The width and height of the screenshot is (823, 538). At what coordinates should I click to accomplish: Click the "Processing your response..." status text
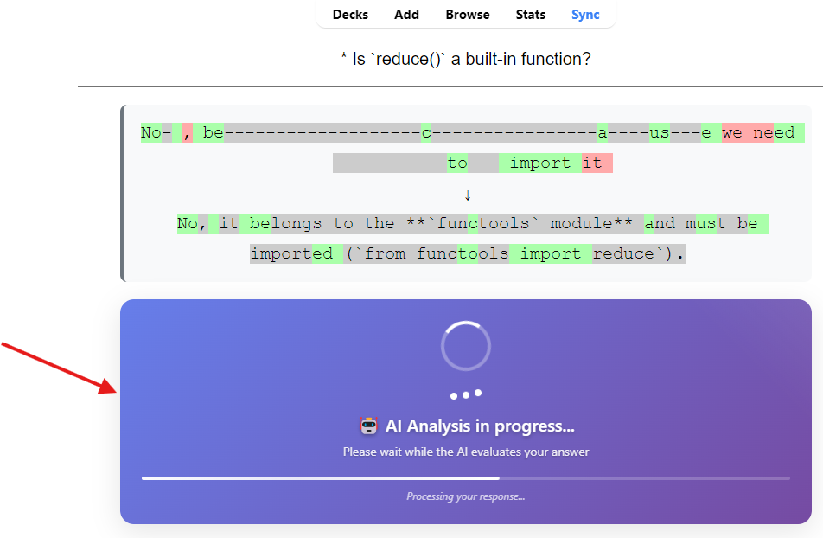[466, 496]
